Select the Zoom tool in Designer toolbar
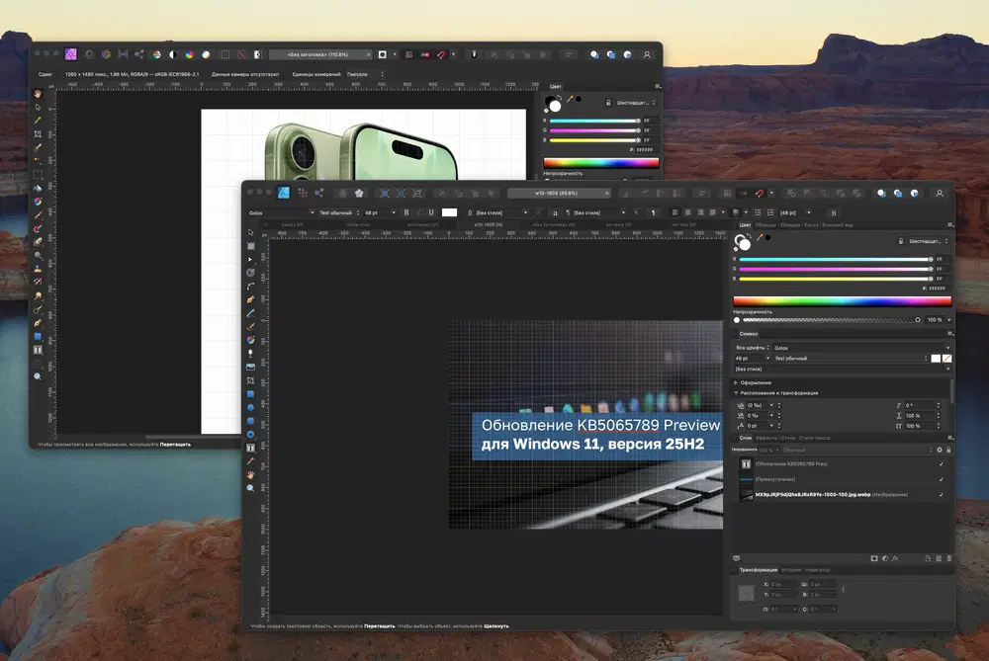Image resolution: width=989 pixels, height=661 pixels. (250, 488)
